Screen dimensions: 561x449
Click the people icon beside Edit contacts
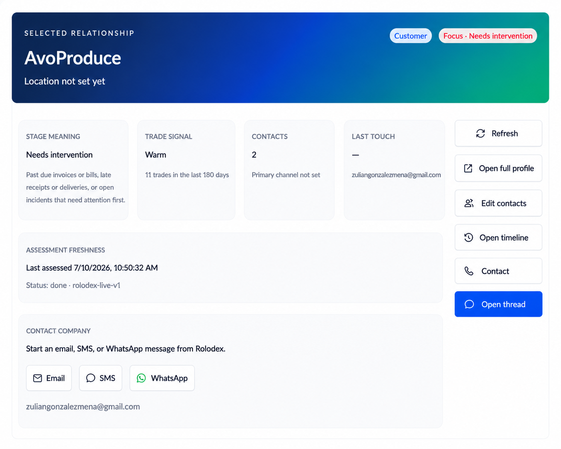[469, 203]
